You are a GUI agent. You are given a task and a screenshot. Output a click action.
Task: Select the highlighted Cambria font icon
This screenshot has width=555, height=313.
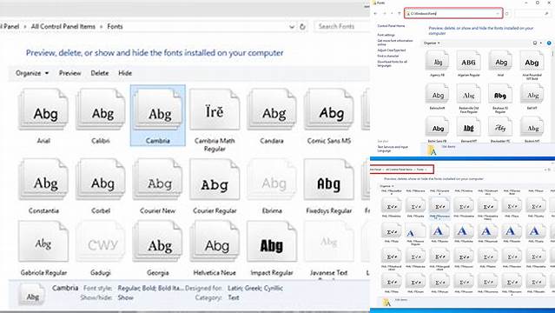click(158, 110)
